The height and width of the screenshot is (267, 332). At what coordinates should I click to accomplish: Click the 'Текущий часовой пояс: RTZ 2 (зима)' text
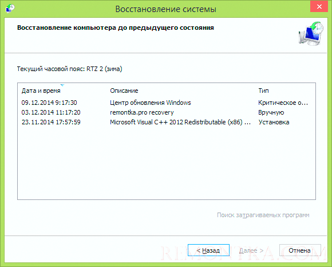coord(69,69)
